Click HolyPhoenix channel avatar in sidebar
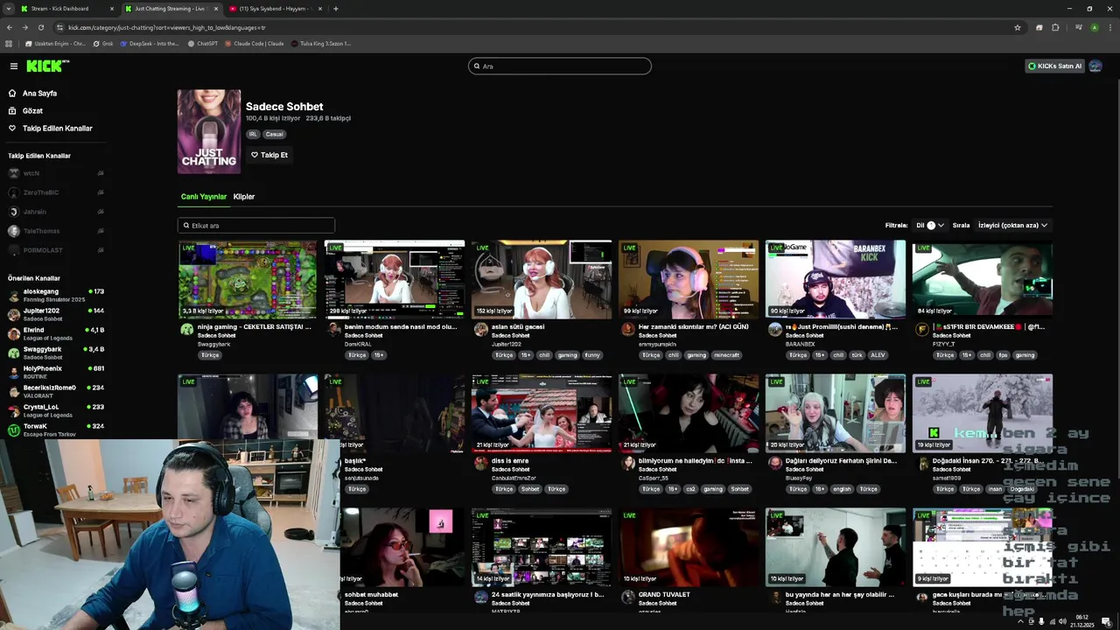Viewport: 1120px width, 630px height. pyautogui.click(x=14, y=372)
